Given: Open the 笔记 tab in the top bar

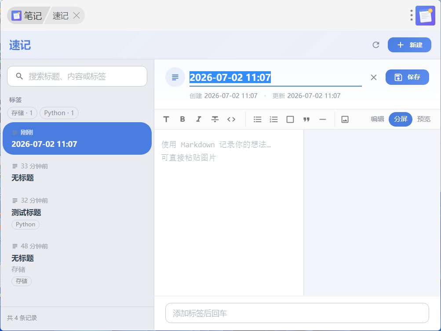Looking at the screenshot, I should [27, 15].
